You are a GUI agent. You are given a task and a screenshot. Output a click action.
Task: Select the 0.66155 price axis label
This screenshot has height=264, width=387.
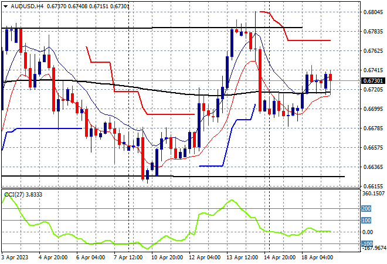[373, 186]
